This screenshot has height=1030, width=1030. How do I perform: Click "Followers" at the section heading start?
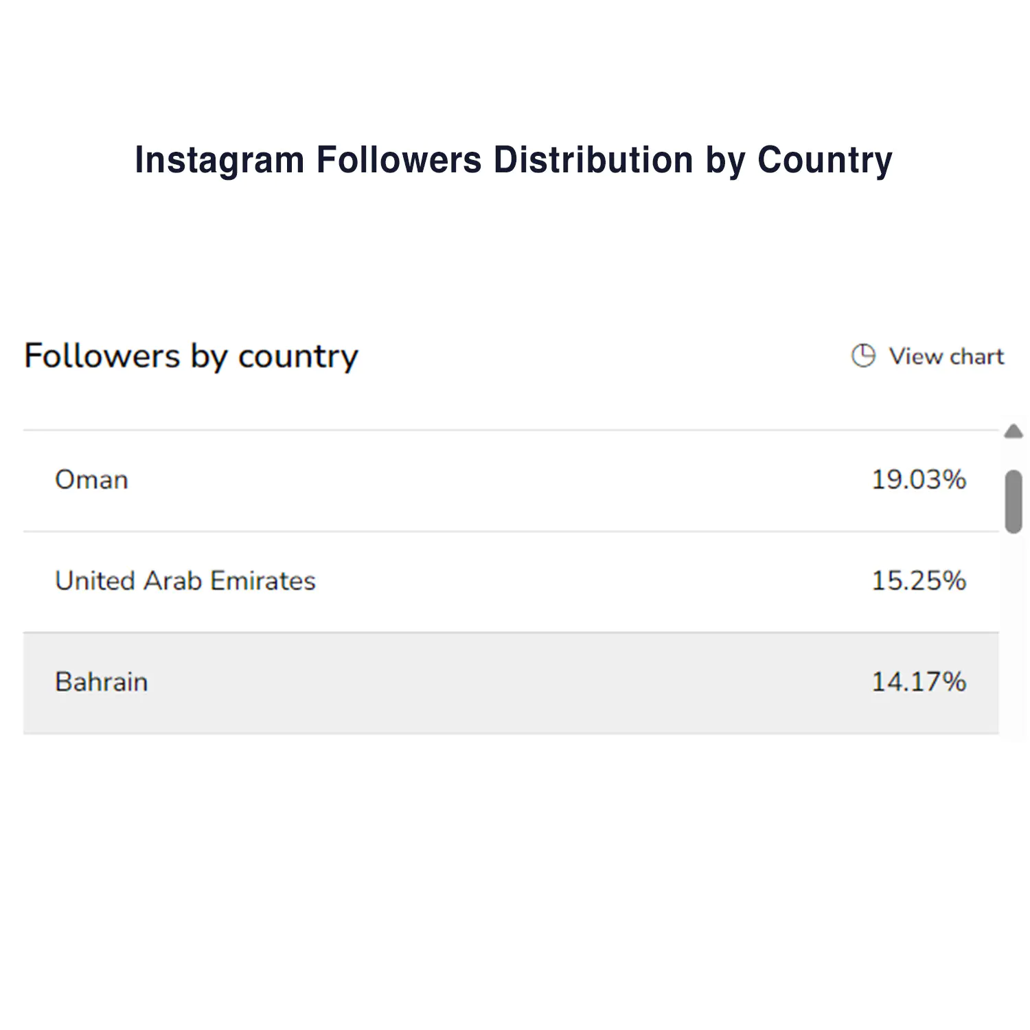(102, 356)
